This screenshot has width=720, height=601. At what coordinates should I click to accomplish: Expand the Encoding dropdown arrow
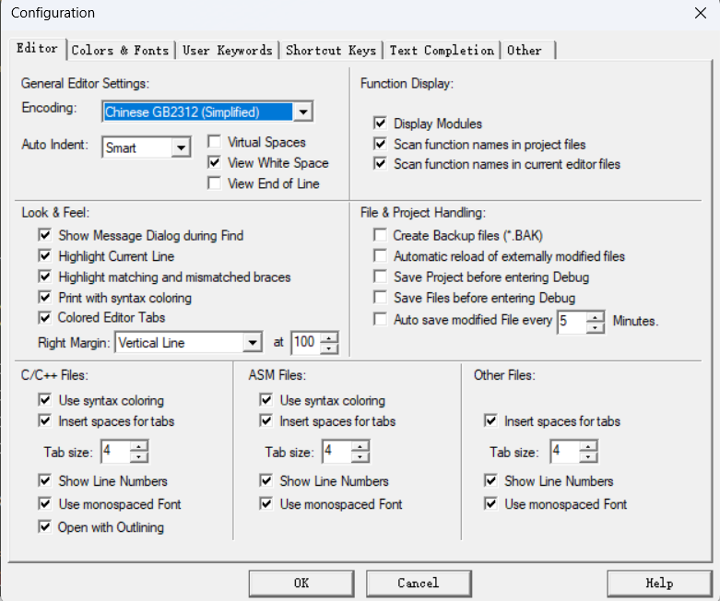coord(303,112)
